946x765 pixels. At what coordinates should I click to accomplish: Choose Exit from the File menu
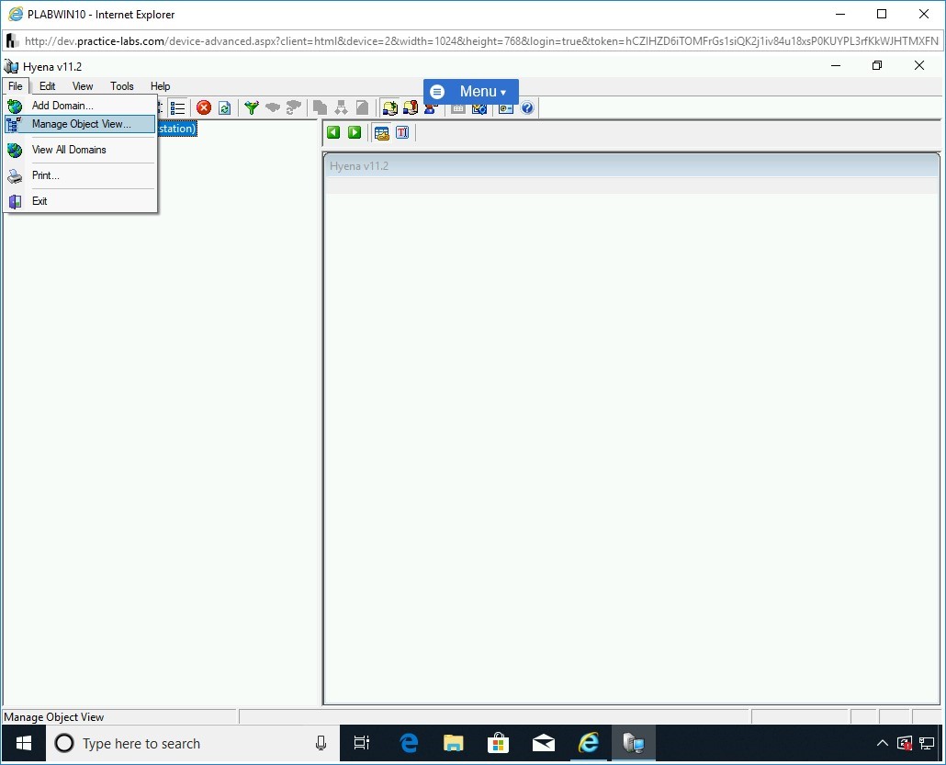tap(39, 201)
